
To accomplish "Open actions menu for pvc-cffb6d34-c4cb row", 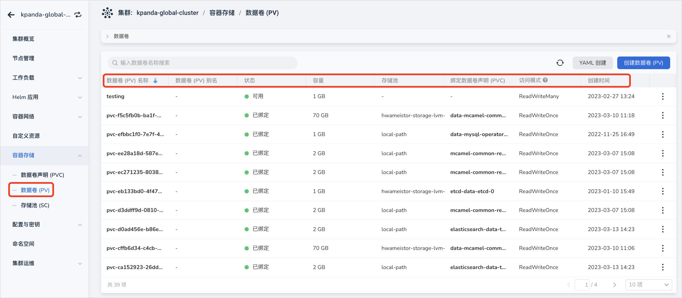I will pos(663,248).
